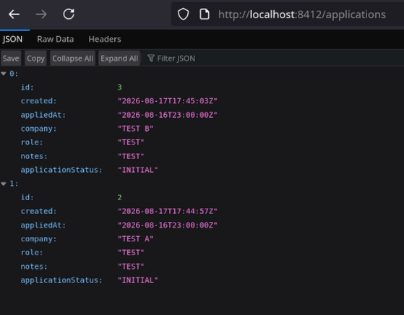Select the notes value "TEST" in item 0
Viewport: 404px width, 315px height.
[131, 156]
